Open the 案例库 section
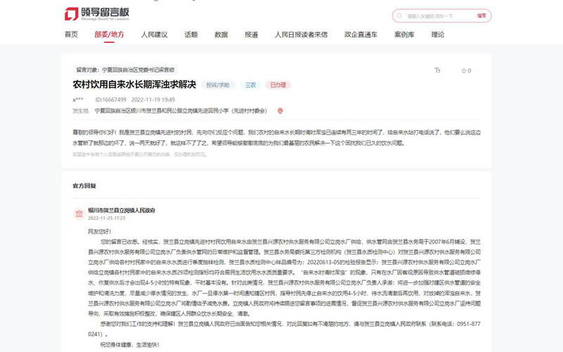 [x=404, y=34]
